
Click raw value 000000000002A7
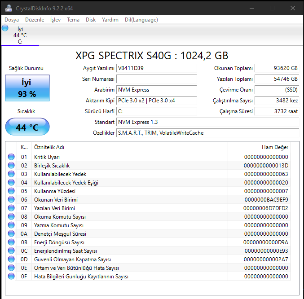[x=266, y=259]
